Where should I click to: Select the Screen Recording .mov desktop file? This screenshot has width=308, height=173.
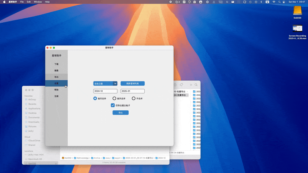[297, 28]
